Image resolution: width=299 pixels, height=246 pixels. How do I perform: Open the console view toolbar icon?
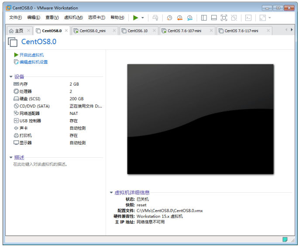point(248,18)
